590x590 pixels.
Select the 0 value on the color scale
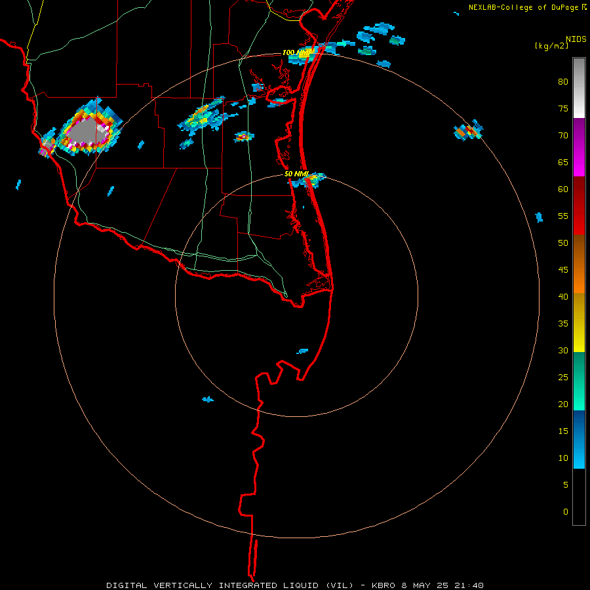(x=566, y=512)
